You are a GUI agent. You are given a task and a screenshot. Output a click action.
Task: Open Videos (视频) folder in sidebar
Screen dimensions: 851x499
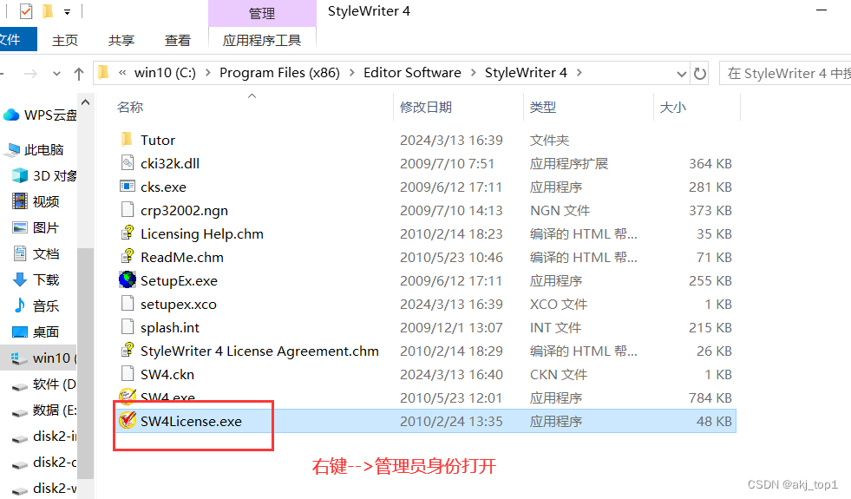point(36,201)
